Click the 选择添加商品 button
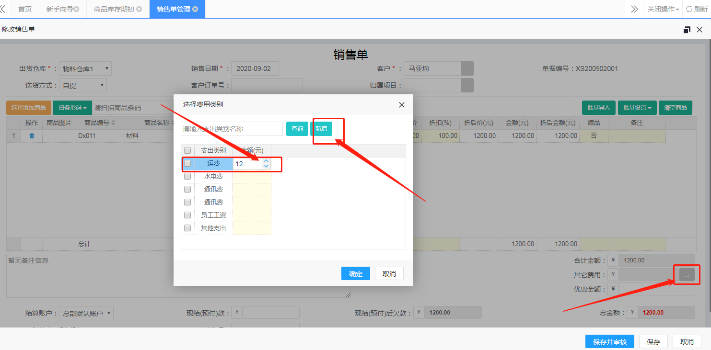The image size is (711, 350). click(x=29, y=108)
